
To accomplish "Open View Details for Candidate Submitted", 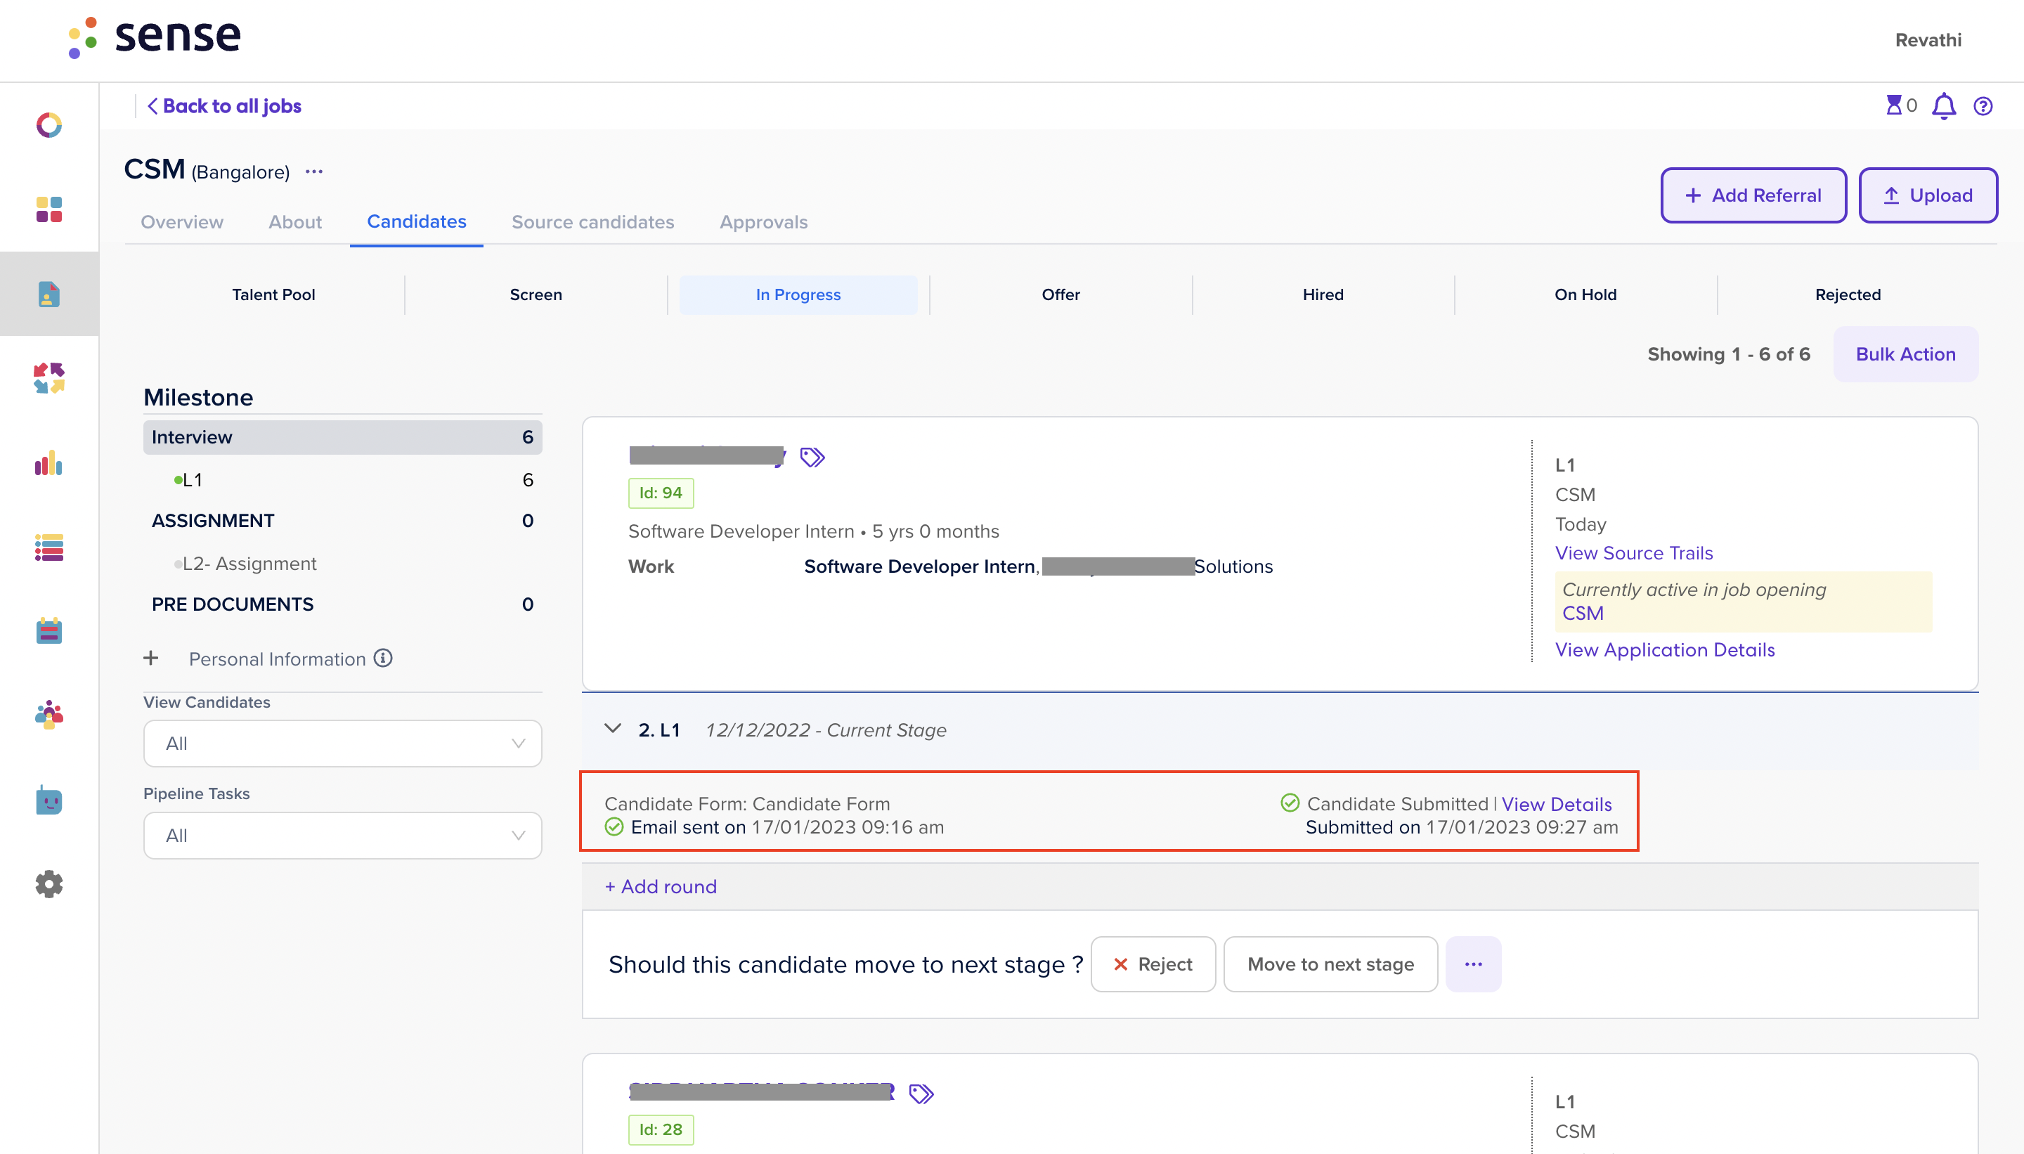I will (x=1557, y=805).
